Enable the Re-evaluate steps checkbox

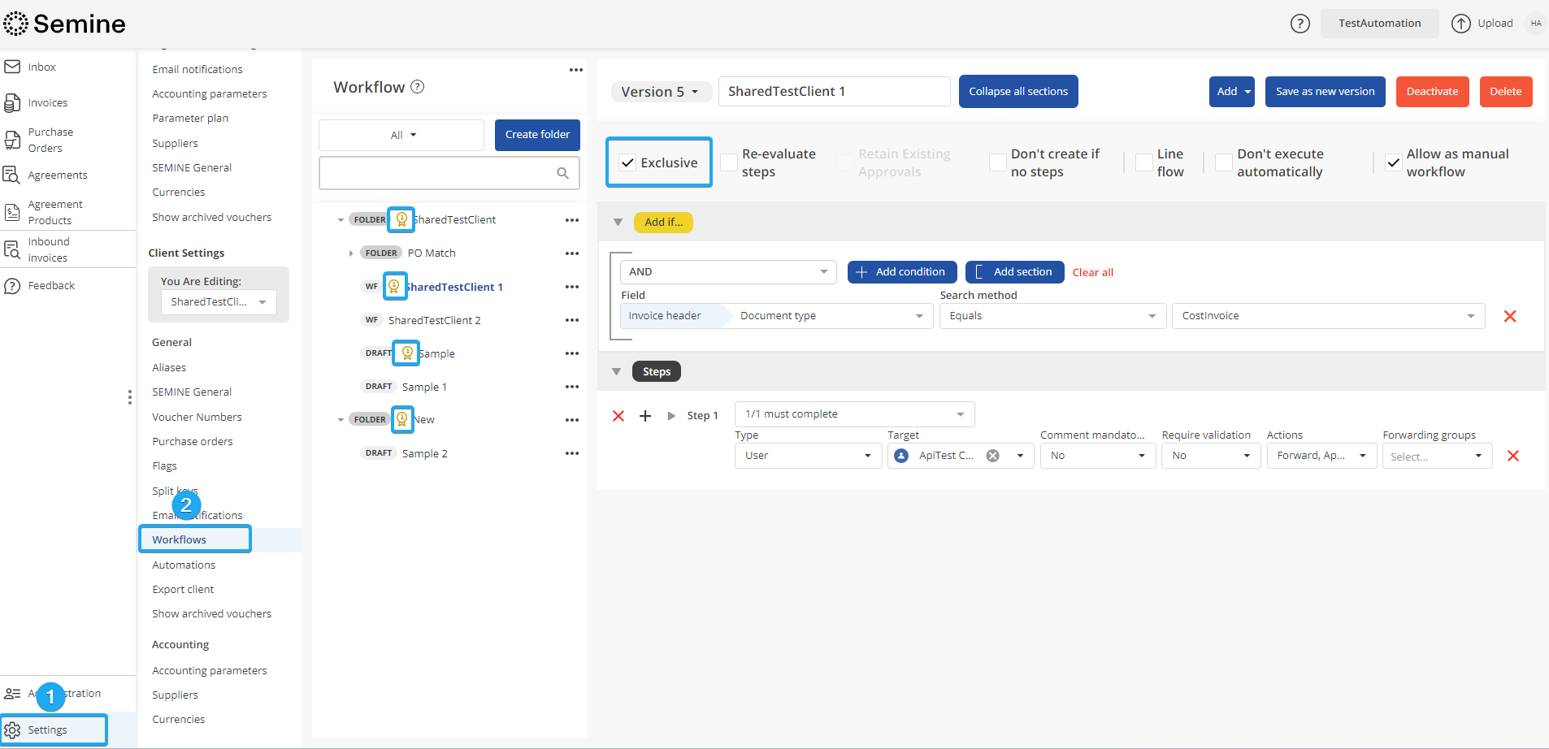[729, 162]
